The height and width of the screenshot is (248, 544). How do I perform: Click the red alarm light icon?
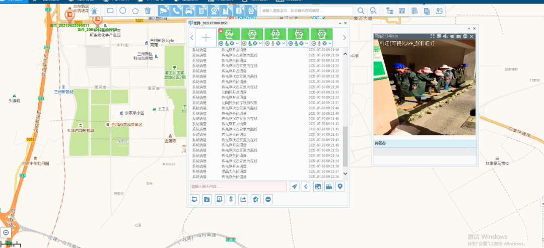94,11
